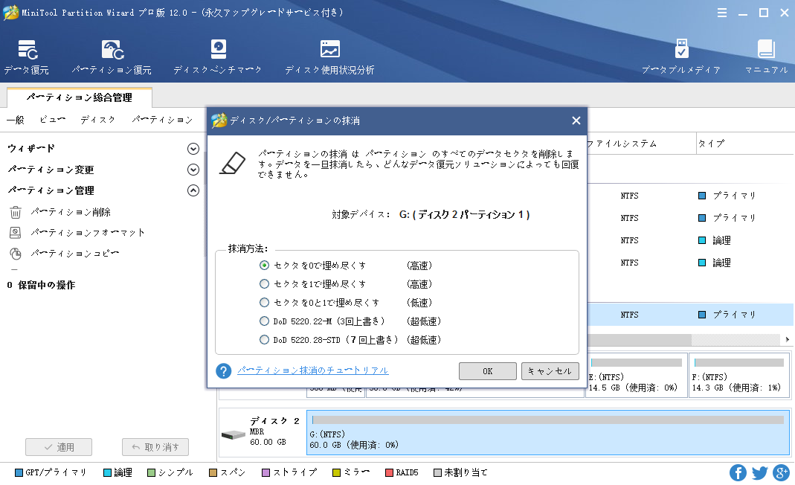Click the ストライプ legend color swatch
The image size is (795, 485).
pos(265,473)
